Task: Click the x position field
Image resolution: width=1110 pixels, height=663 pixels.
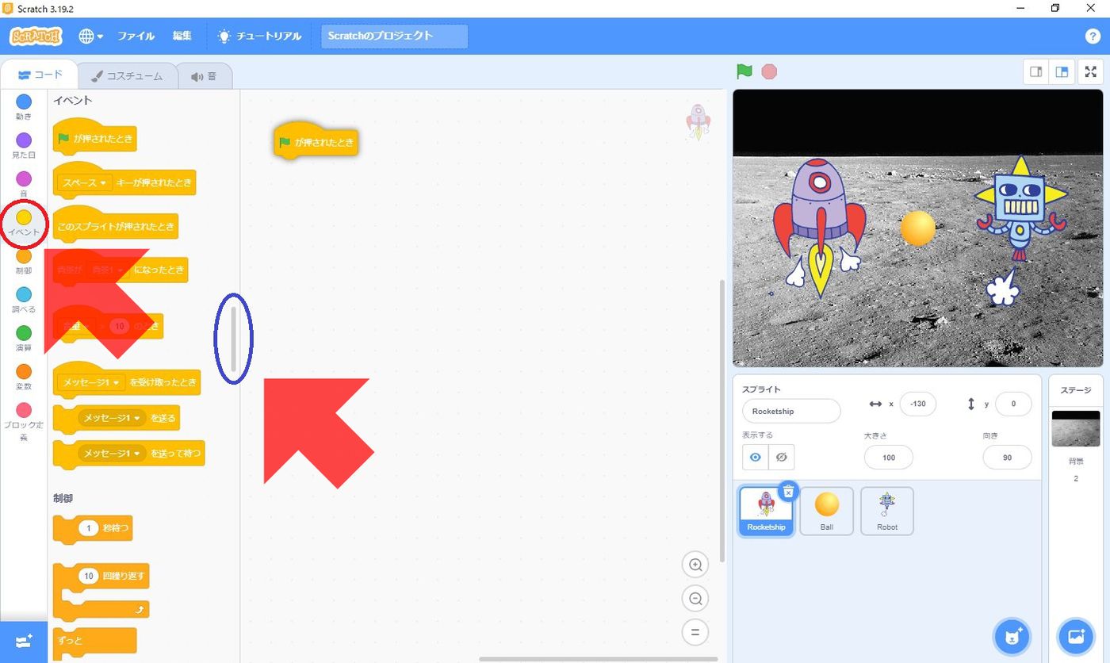Action: point(917,404)
